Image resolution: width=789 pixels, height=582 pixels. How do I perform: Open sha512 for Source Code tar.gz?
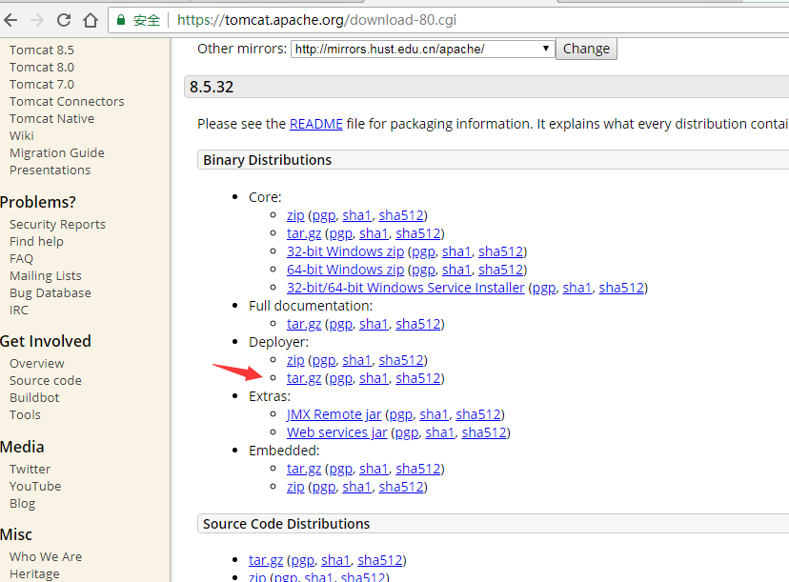tap(380, 560)
